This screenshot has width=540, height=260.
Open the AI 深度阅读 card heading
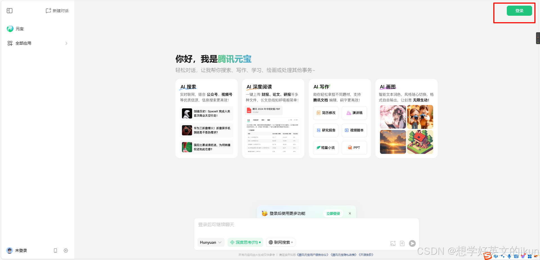tap(259, 87)
